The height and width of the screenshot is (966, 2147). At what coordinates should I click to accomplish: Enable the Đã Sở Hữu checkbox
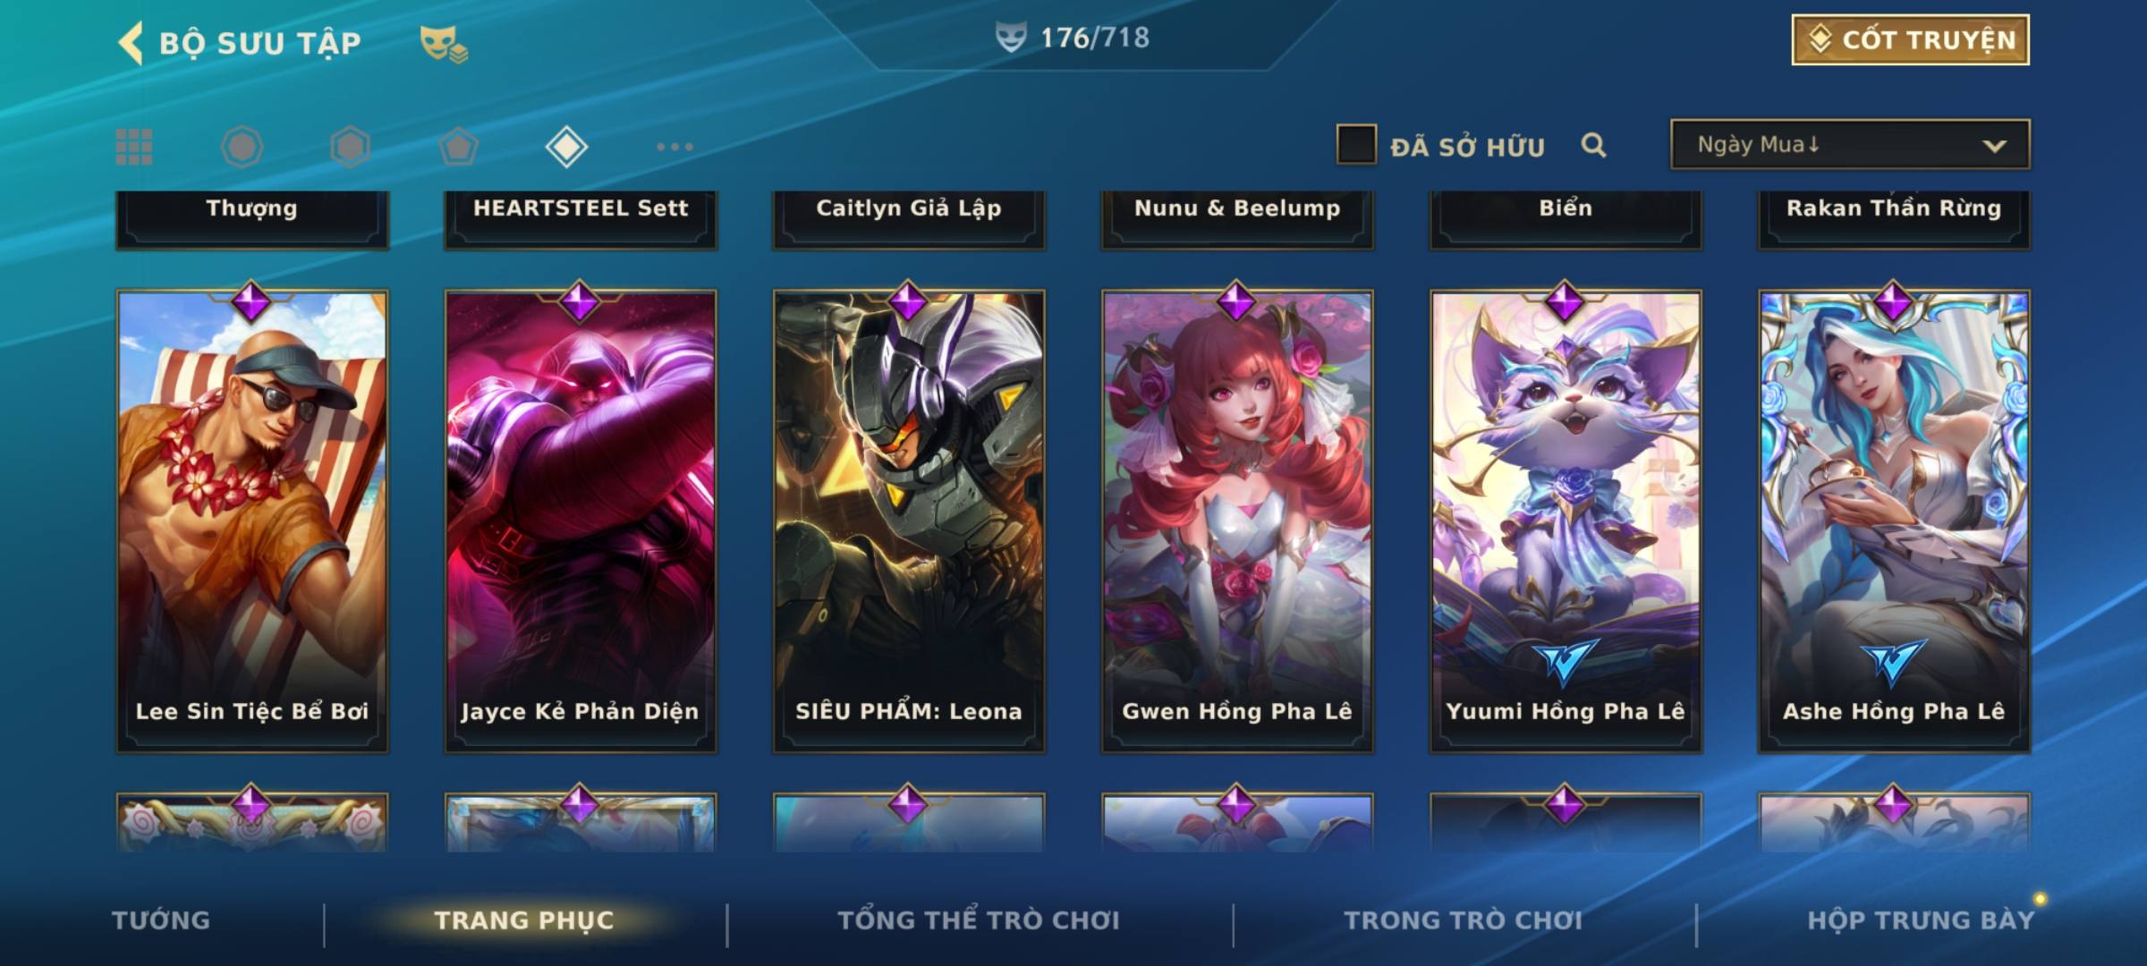(x=1356, y=145)
